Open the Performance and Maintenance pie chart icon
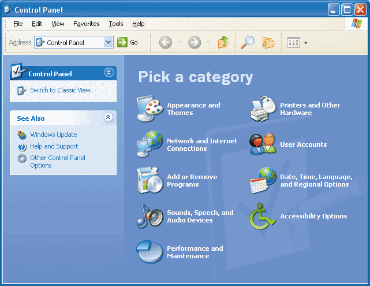The height and width of the screenshot is (286, 370). 150,252
